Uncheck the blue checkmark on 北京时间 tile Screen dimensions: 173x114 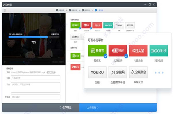126,56
